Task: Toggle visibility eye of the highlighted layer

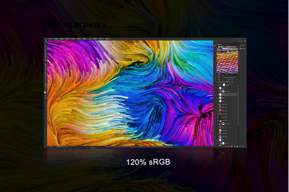Action: [218, 95]
